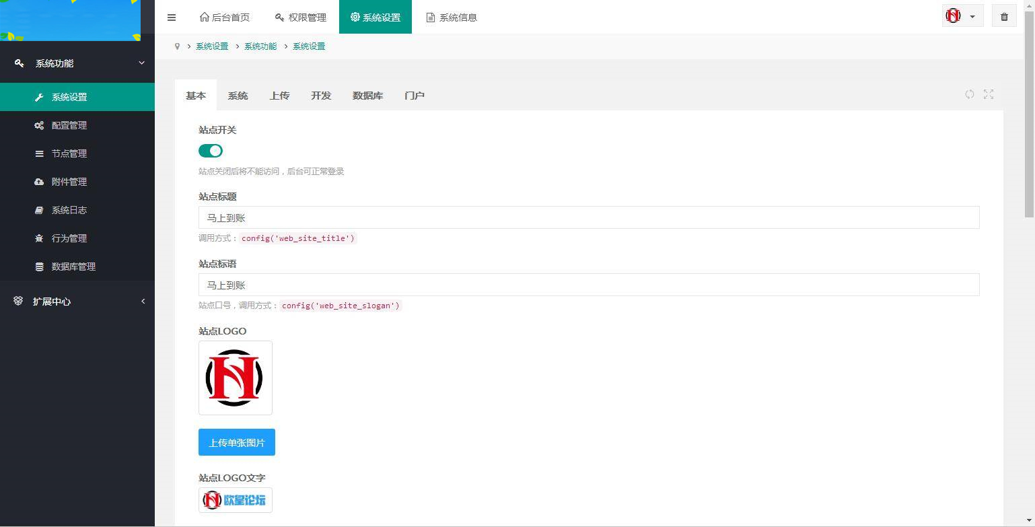Image resolution: width=1035 pixels, height=527 pixels.
Task: Open the 系统信息 navigation item
Action: pos(452,17)
